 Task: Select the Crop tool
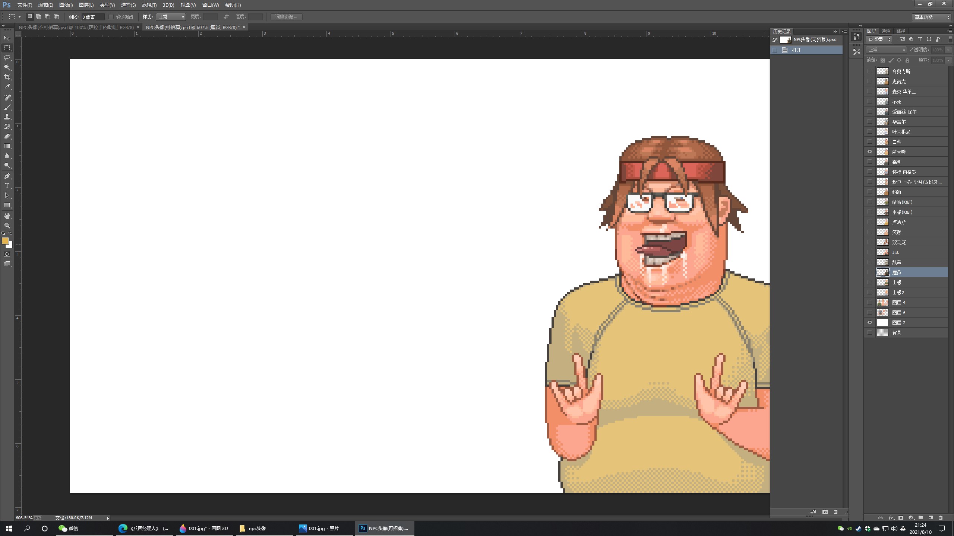pos(7,77)
